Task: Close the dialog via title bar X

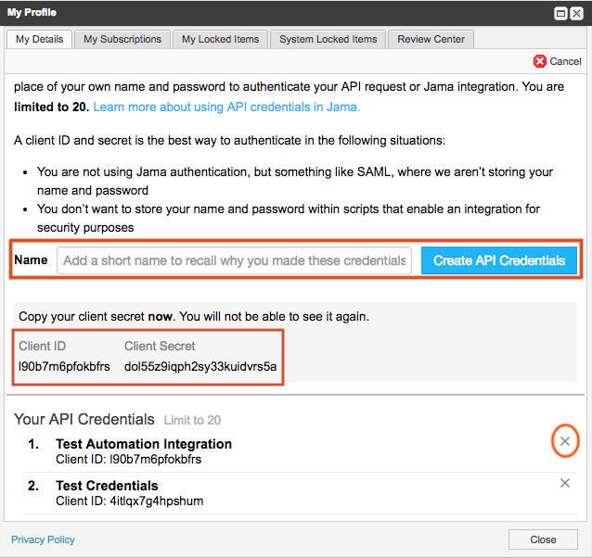Action: 576,14
